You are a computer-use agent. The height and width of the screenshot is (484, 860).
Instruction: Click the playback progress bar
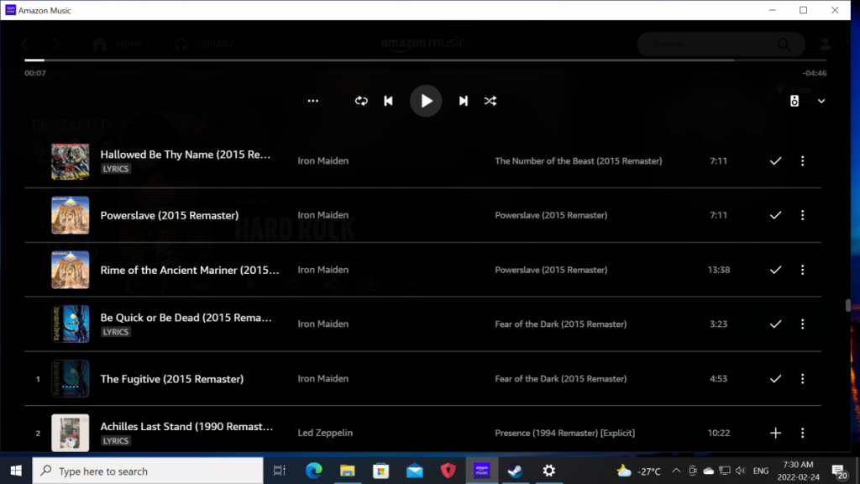(x=378, y=60)
